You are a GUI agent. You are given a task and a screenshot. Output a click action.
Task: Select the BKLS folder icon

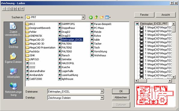pyautogui.click(x=27, y=24)
